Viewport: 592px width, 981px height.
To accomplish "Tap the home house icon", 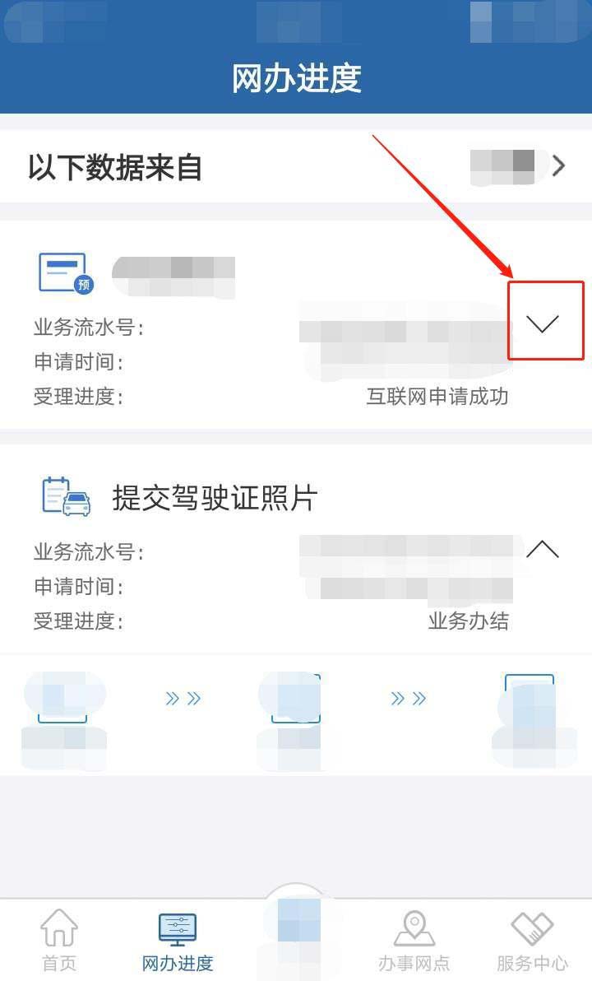I will point(59,928).
